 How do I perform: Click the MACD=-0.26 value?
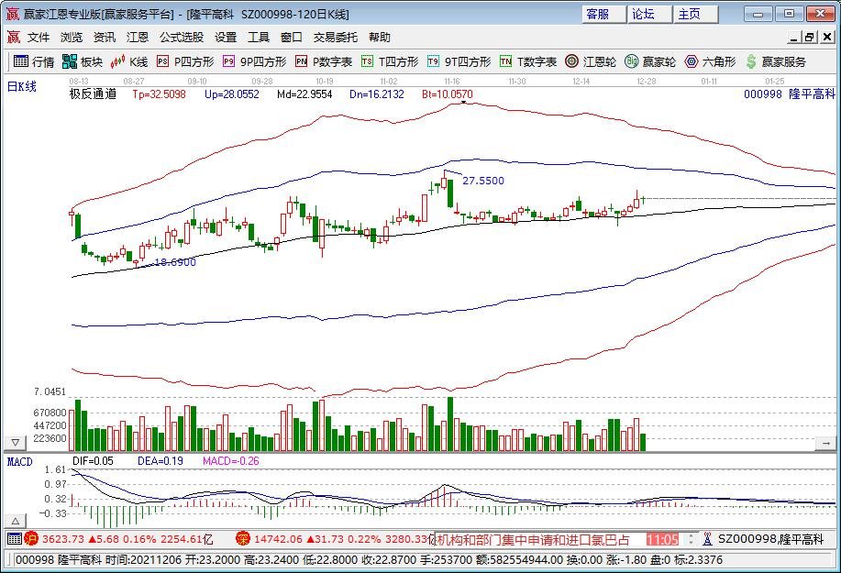[x=230, y=461]
